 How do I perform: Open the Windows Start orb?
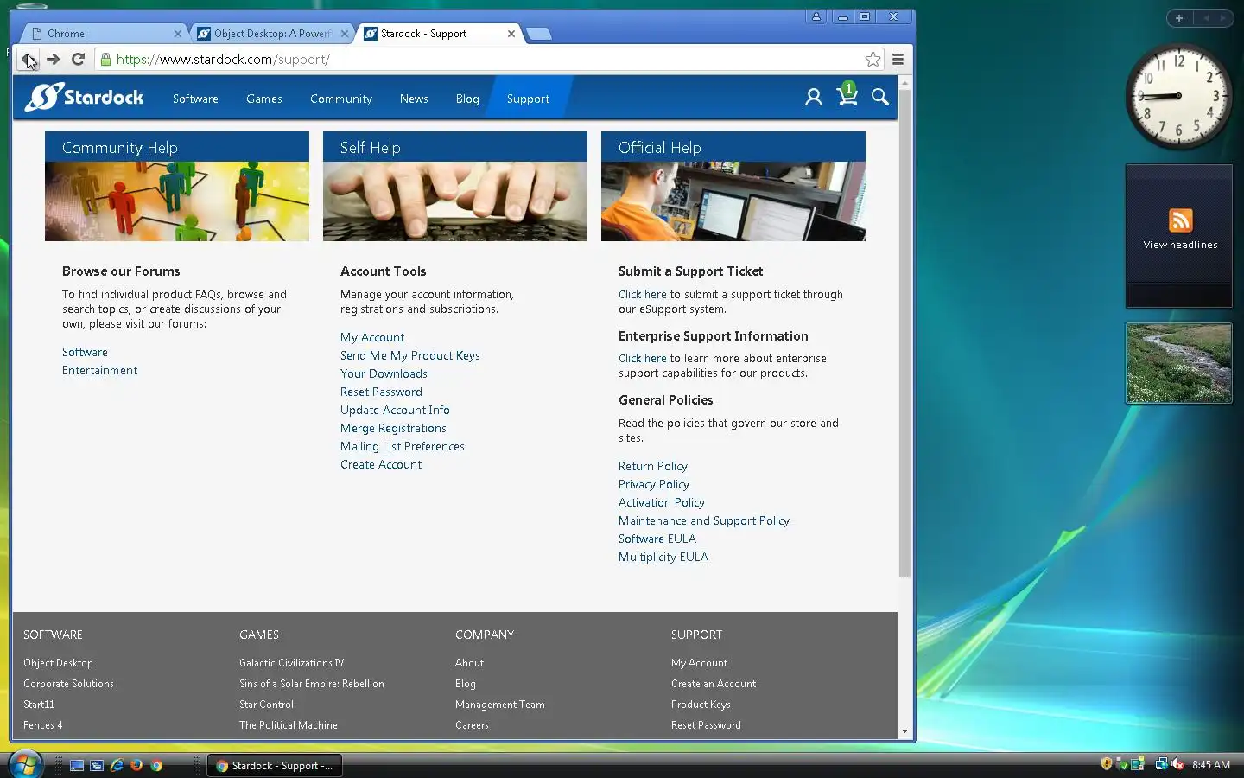25,764
